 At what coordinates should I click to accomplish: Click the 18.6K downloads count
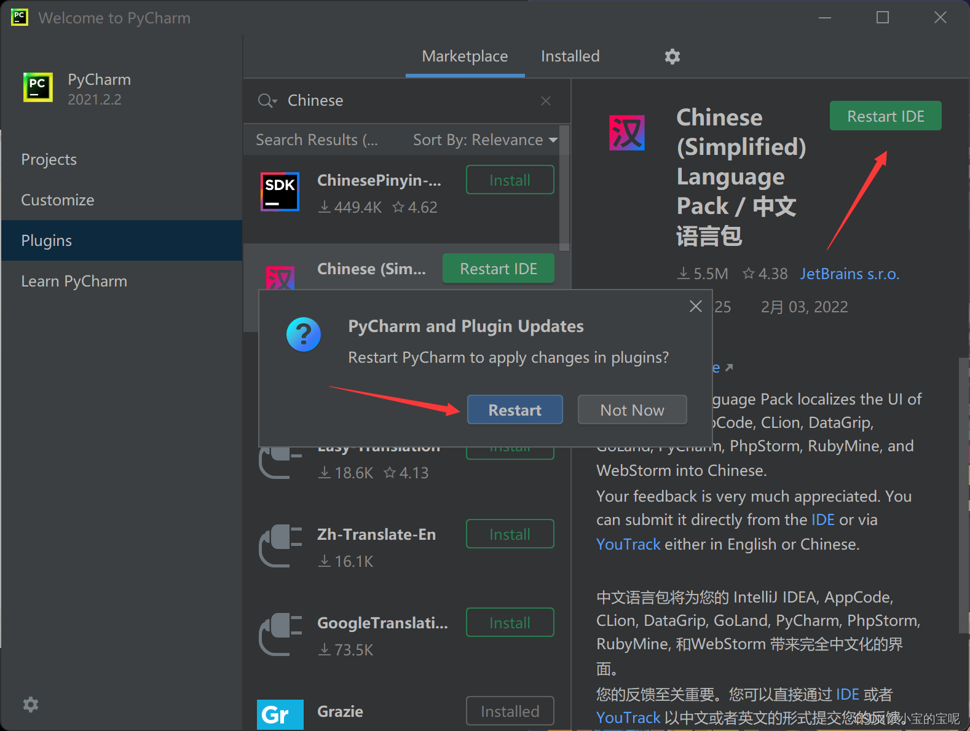(x=345, y=473)
